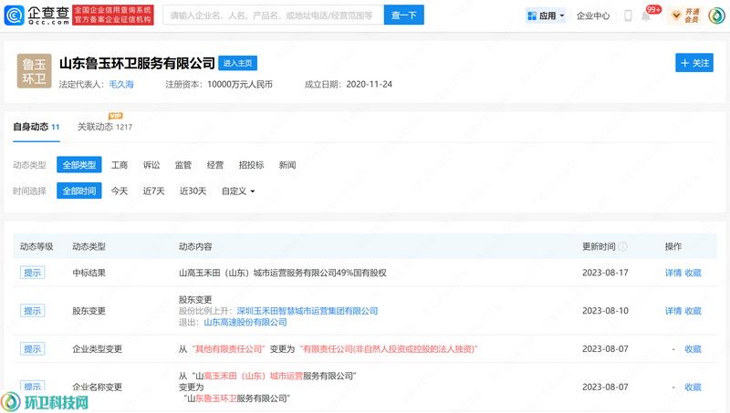
Task: Open the 鲁玉环卫 company logo thumbnail
Action: point(34,71)
